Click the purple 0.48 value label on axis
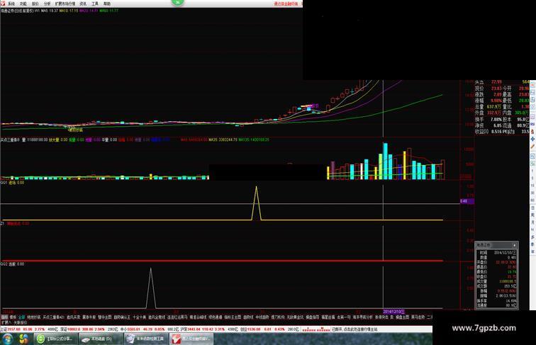This screenshot has height=345, width=536. [x=467, y=201]
